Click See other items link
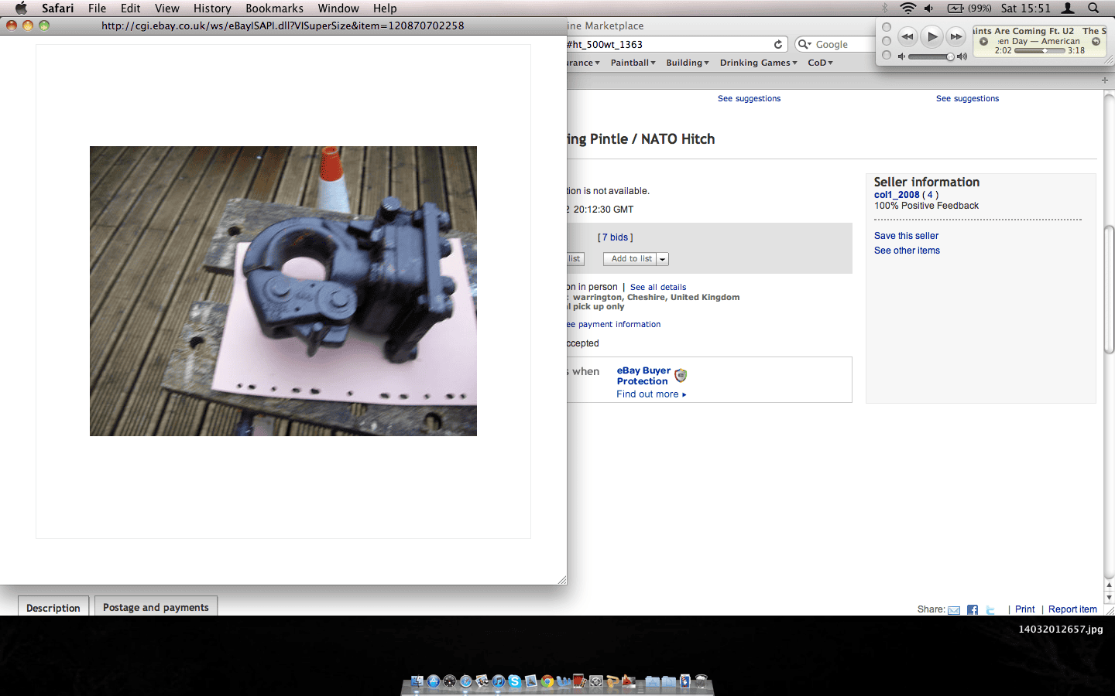The height and width of the screenshot is (696, 1115). coord(907,251)
